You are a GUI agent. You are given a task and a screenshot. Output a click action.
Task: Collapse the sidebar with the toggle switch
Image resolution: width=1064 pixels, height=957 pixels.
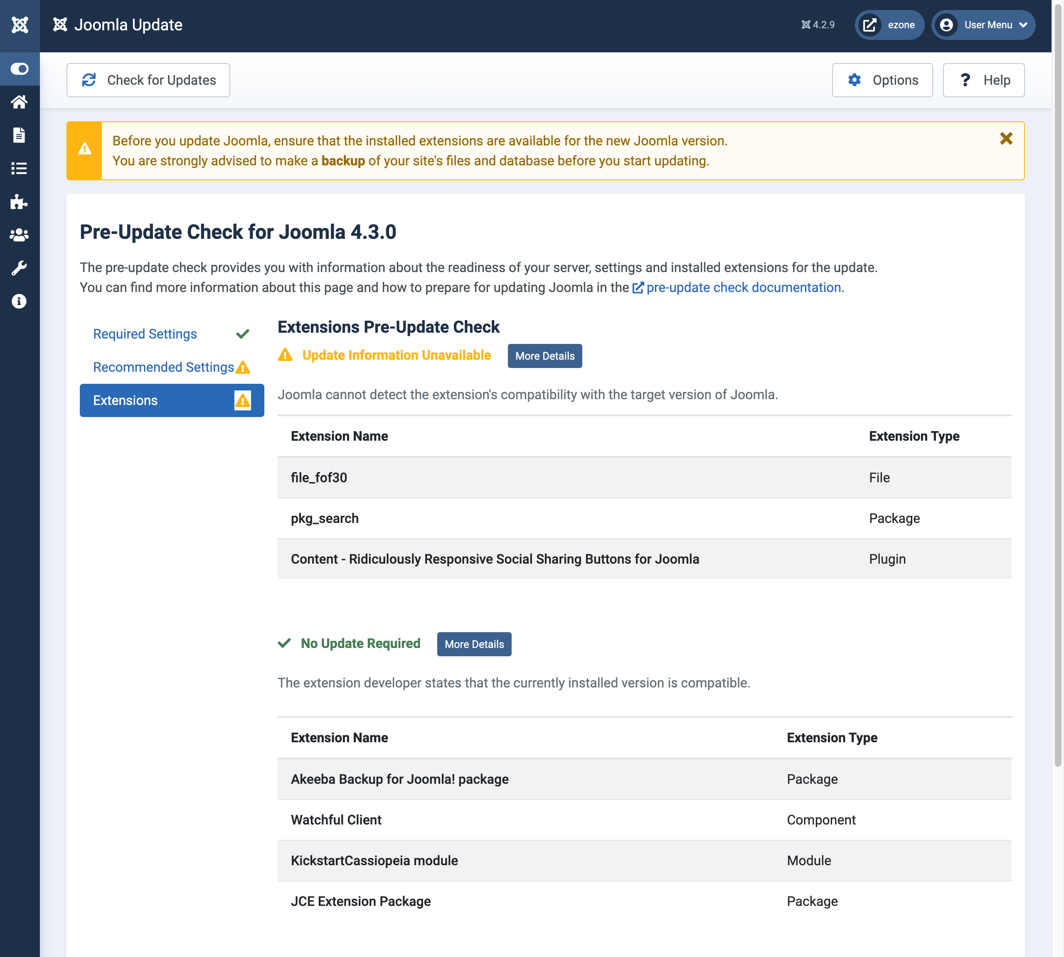[x=20, y=69]
